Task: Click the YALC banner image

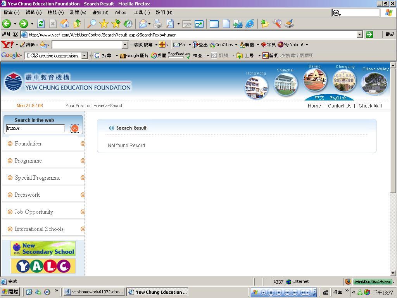Action: click(x=43, y=266)
